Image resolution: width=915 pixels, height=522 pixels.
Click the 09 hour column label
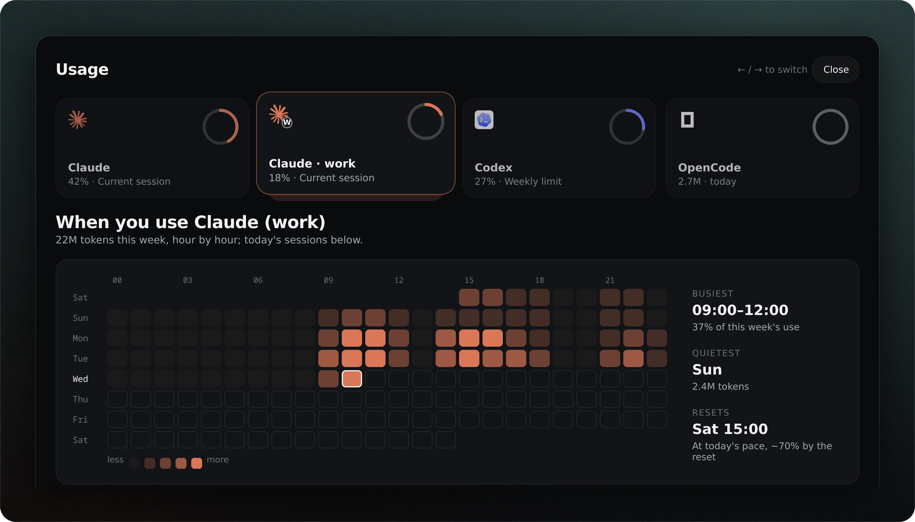point(328,280)
